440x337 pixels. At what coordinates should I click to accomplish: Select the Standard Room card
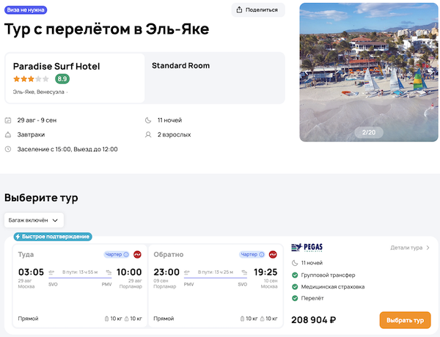pos(215,77)
